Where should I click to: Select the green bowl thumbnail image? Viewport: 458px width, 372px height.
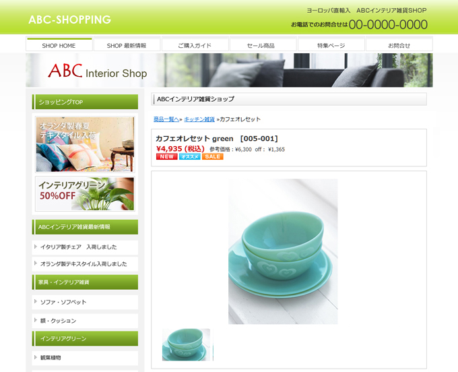[x=187, y=344]
